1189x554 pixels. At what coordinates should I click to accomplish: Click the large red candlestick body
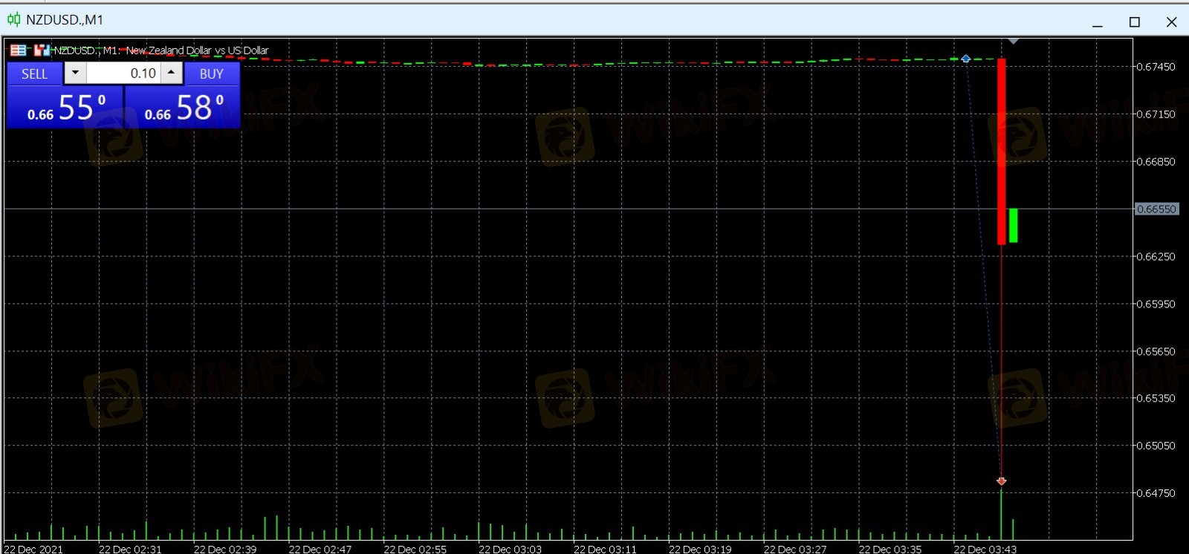[1001, 151]
